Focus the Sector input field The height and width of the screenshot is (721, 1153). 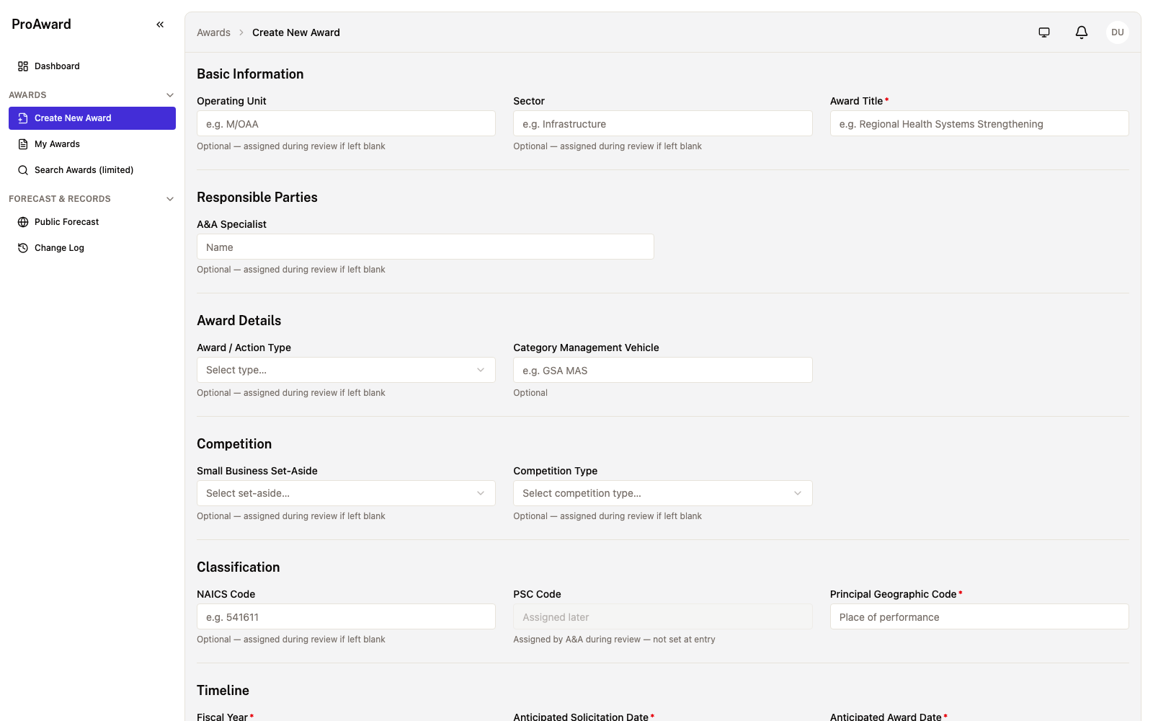click(662, 123)
